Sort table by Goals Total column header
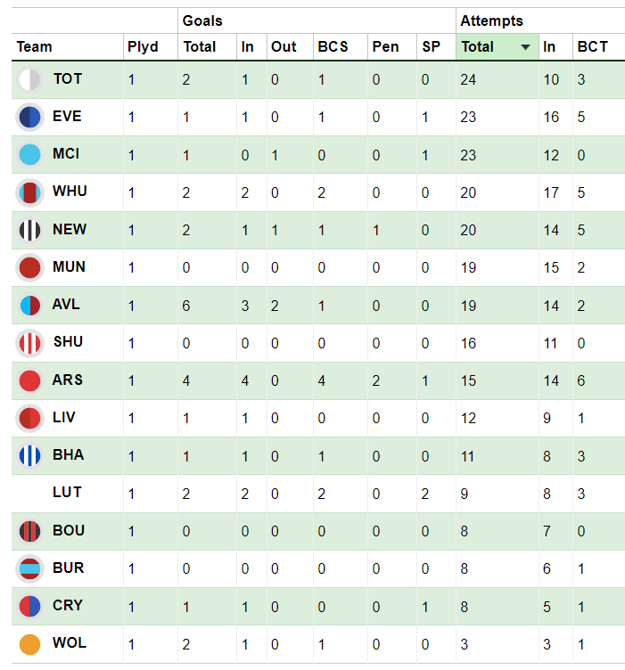This screenshot has height=670, width=625. pyautogui.click(x=199, y=46)
